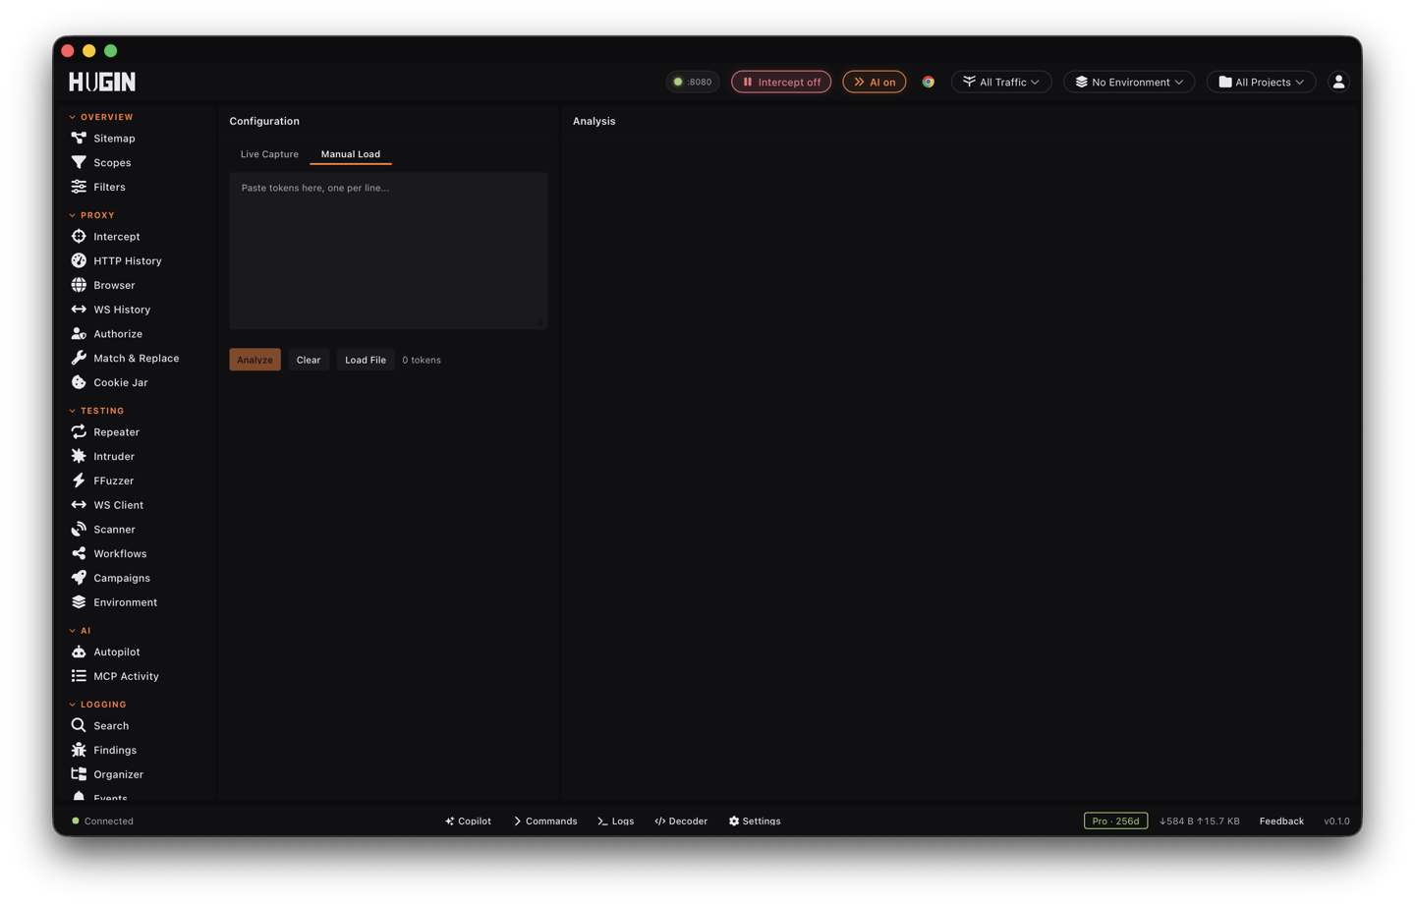The height and width of the screenshot is (906, 1415).
Task: Open HTTP History icon
Action: (79, 261)
